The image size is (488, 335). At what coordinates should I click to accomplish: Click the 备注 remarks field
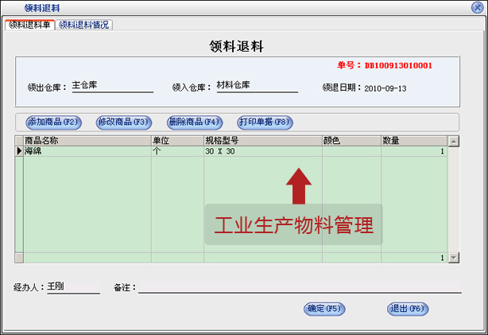click(299, 286)
